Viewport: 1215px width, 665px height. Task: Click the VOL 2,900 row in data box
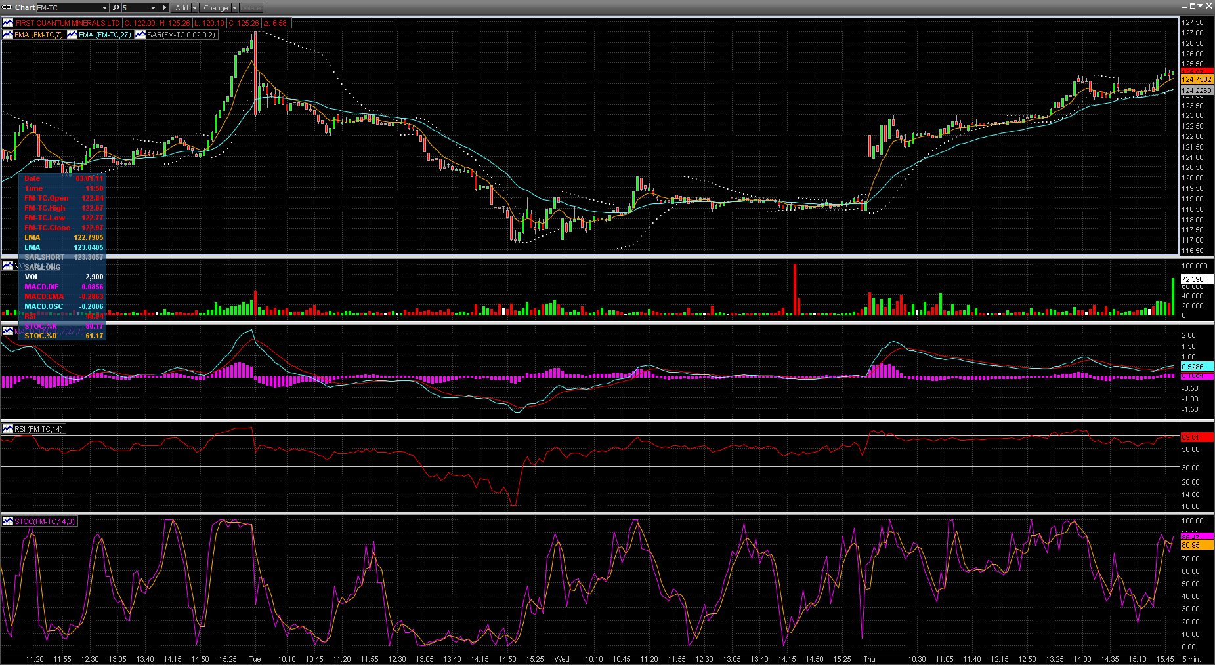pyautogui.click(x=64, y=277)
